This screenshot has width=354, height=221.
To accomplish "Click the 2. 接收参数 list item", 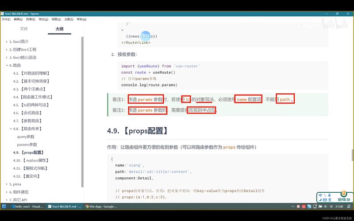I will (x=124, y=54).
